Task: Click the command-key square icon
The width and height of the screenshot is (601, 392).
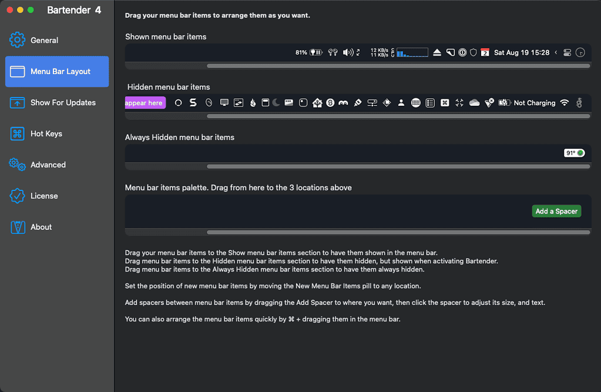Action: (445, 102)
